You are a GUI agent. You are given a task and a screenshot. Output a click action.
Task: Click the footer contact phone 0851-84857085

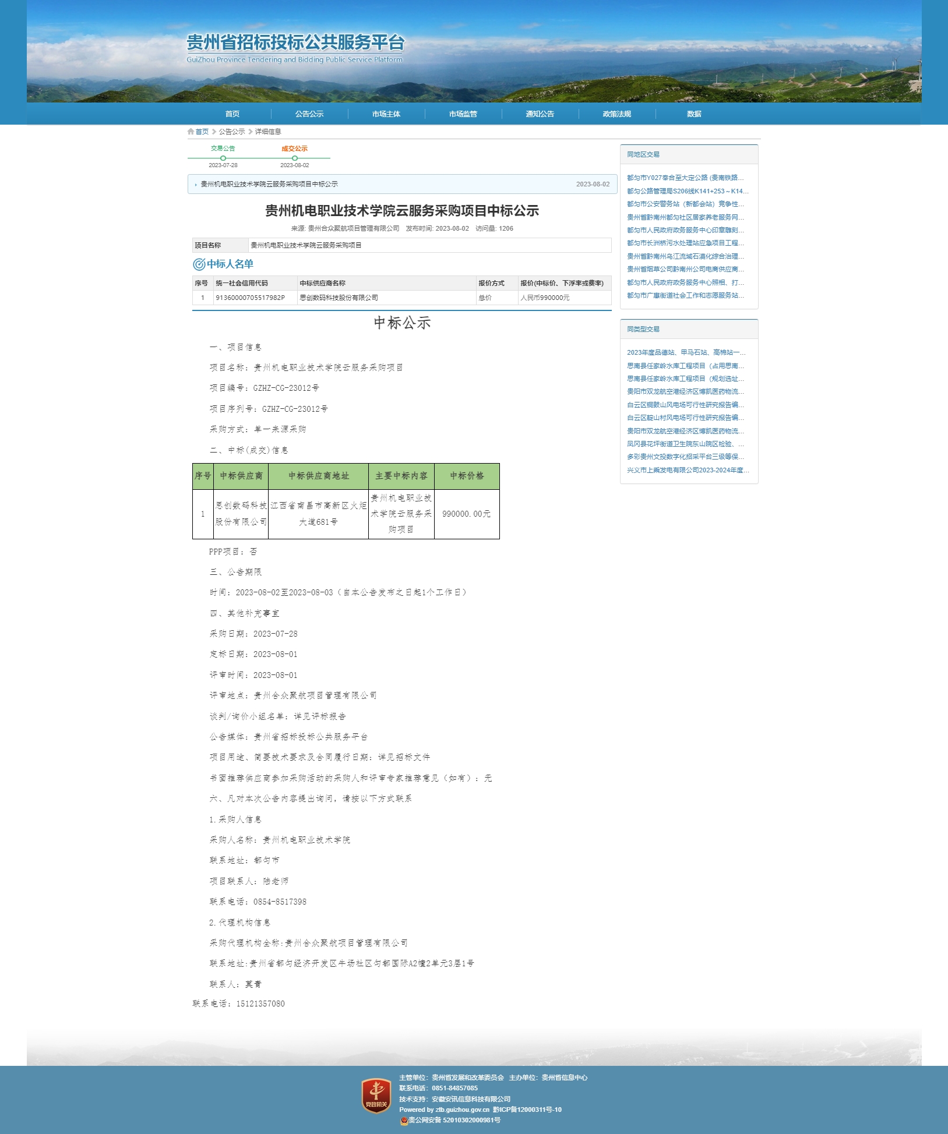pos(454,1088)
